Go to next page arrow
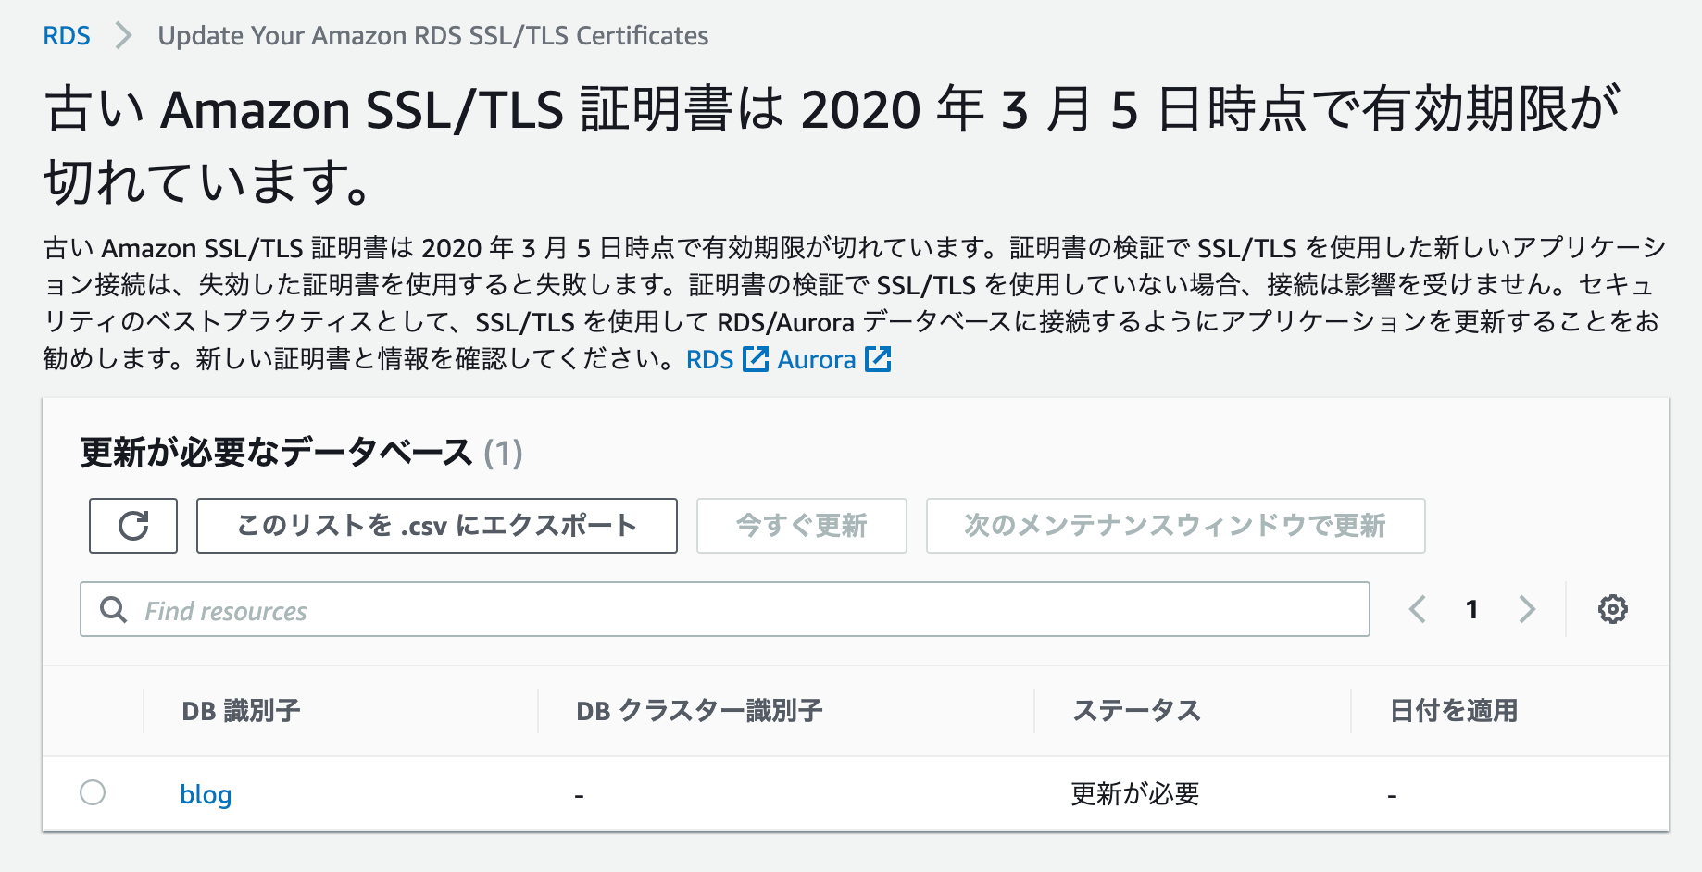Image resolution: width=1702 pixels, height=872 pixels. (1527, 609)
